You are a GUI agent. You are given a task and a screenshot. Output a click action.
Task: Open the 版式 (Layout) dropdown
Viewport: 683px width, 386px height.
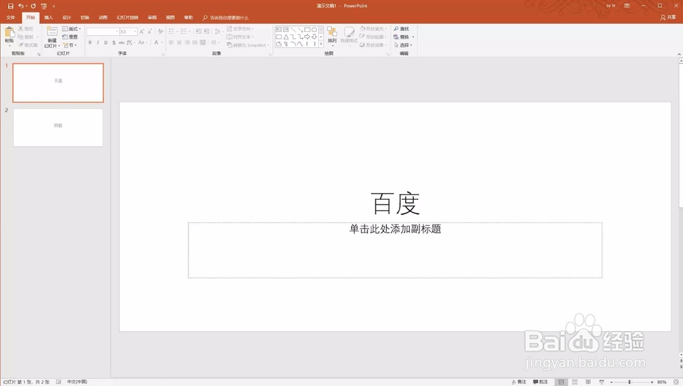click(72, 29)
